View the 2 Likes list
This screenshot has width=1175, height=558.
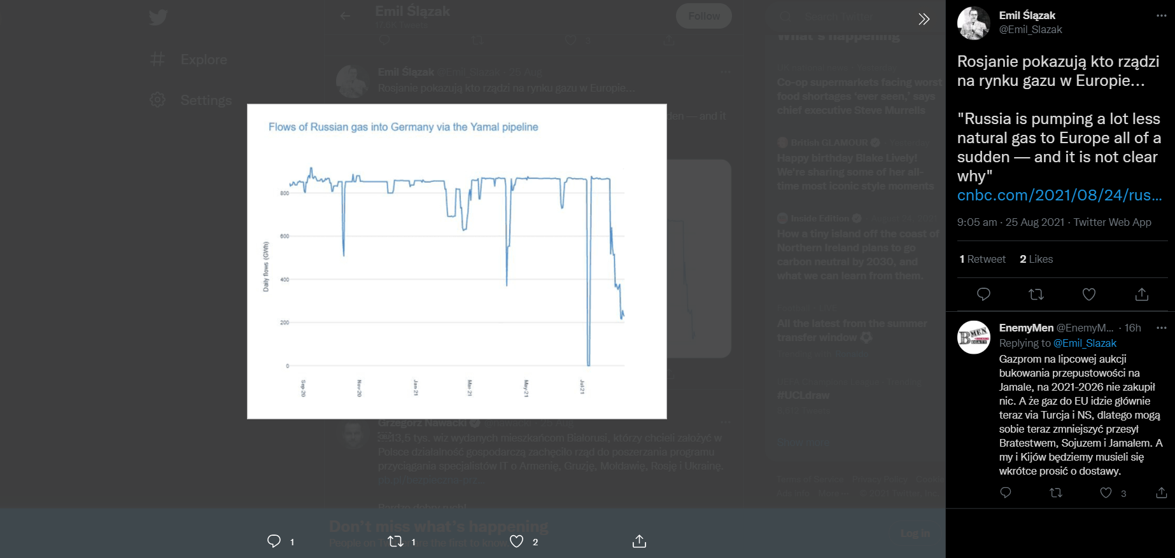pos(1036,259)
